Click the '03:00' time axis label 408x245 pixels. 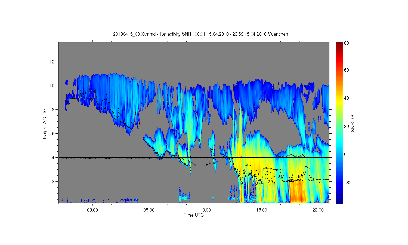[92, 210]
